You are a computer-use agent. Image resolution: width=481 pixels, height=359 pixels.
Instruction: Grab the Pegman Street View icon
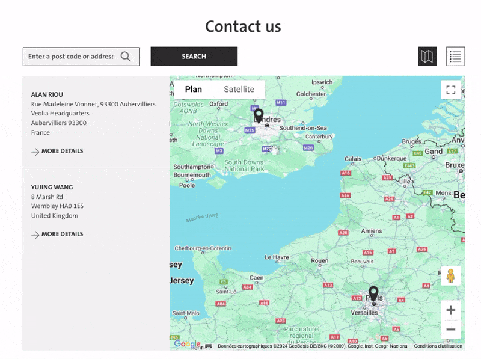[450, 275]
